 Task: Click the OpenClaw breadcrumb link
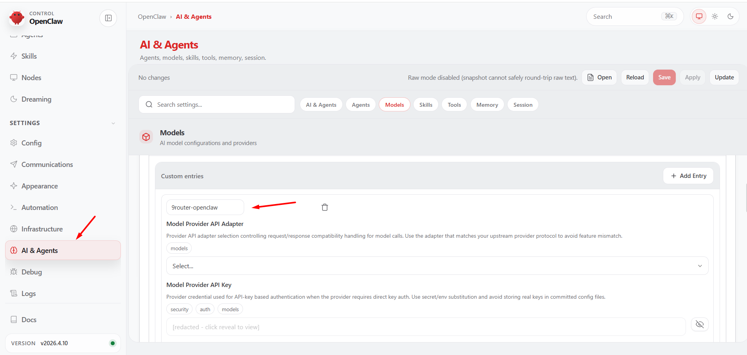152,17
